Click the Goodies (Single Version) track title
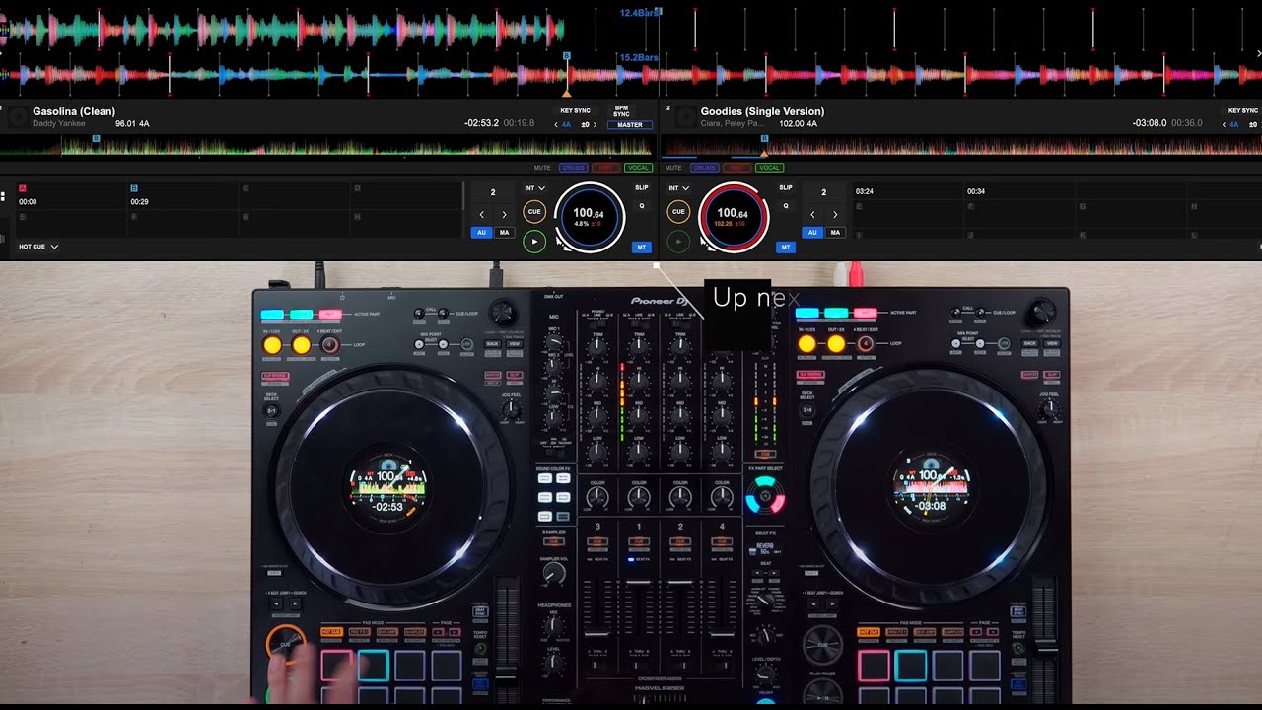This screenshot has width=1262, height=710. 762,111
